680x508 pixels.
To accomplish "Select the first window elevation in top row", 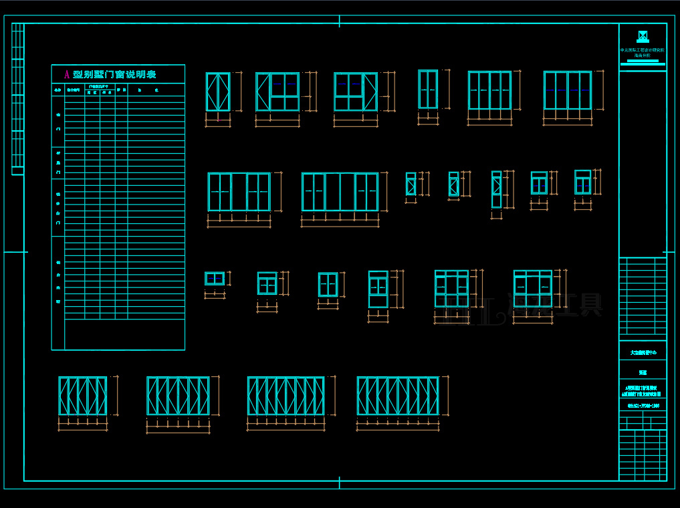I will click(217, 92).
